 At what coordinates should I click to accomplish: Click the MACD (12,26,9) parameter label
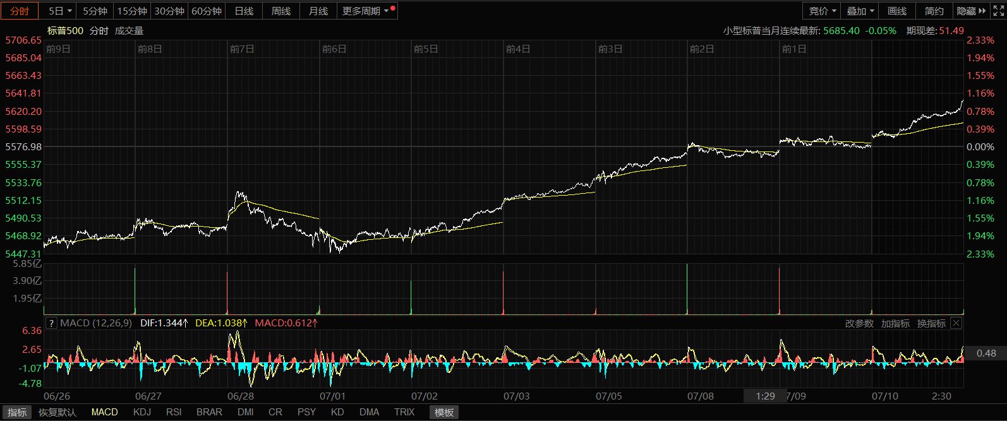96,323
